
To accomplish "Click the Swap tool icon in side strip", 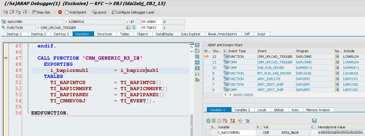I will tap(197, 74).
